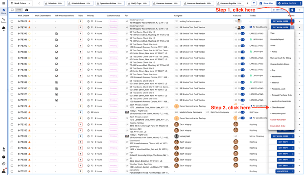Open IVR instructions icon for 6478373
This screenshot has height=175, width=304.
click(x=56, y=100)
